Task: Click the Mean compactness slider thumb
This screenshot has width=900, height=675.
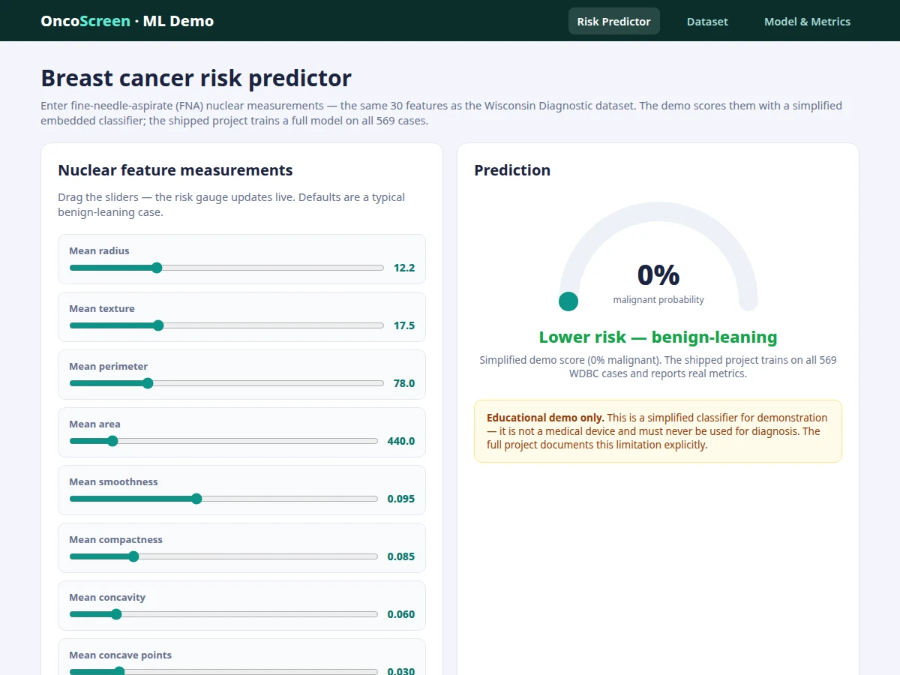Action: tap(133, 556)
